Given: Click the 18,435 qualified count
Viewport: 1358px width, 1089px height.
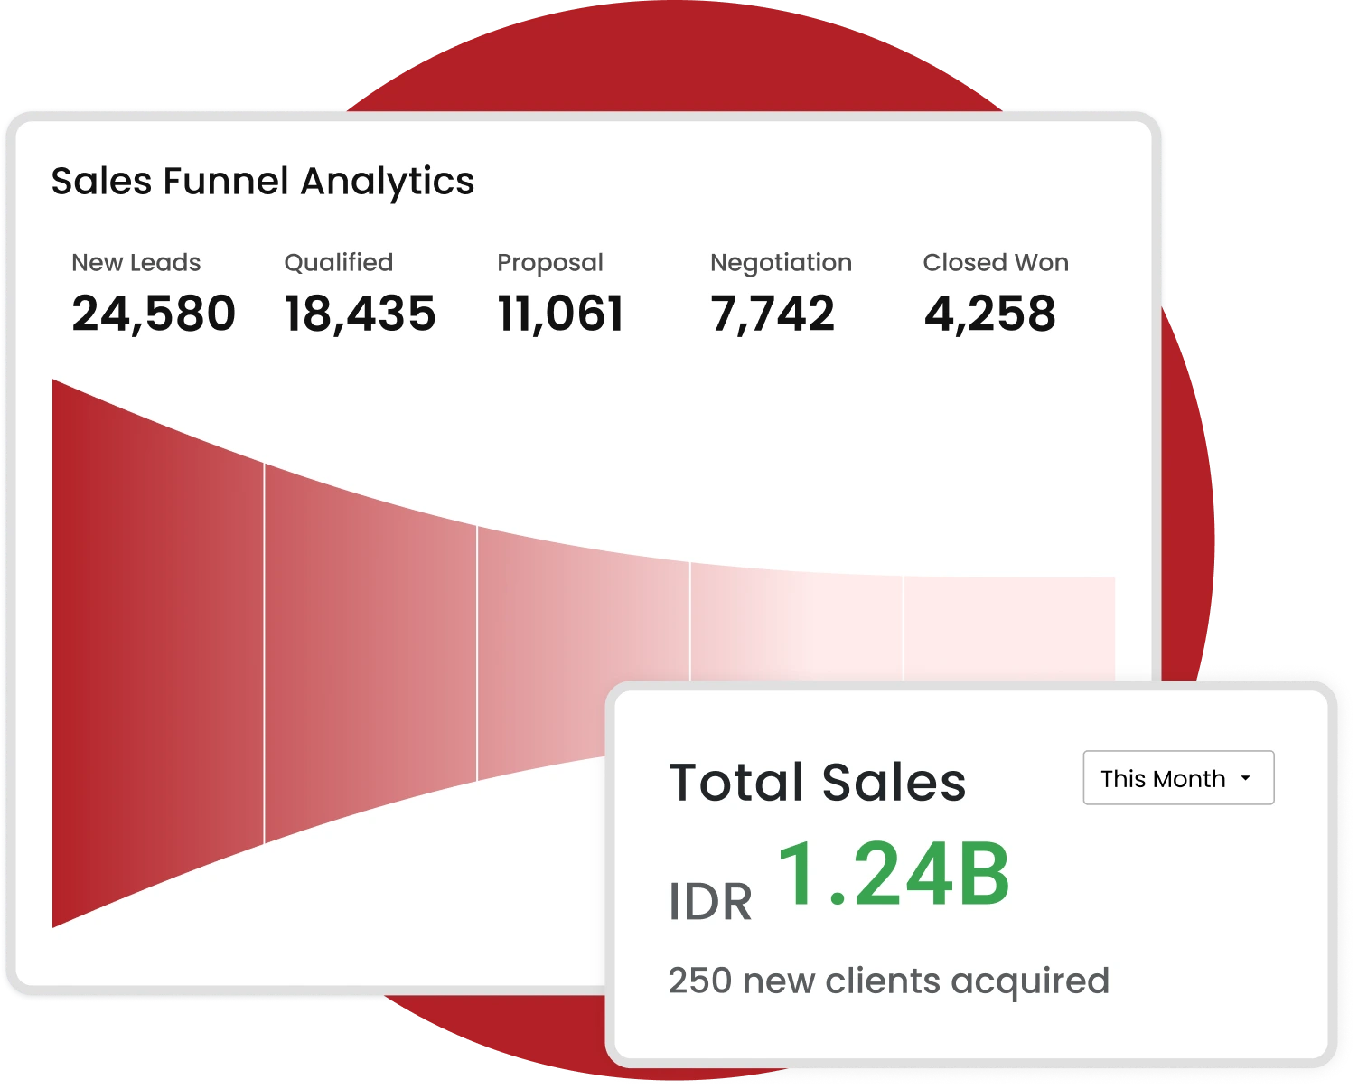Looking at the screenshot, I should pos(360,314).
